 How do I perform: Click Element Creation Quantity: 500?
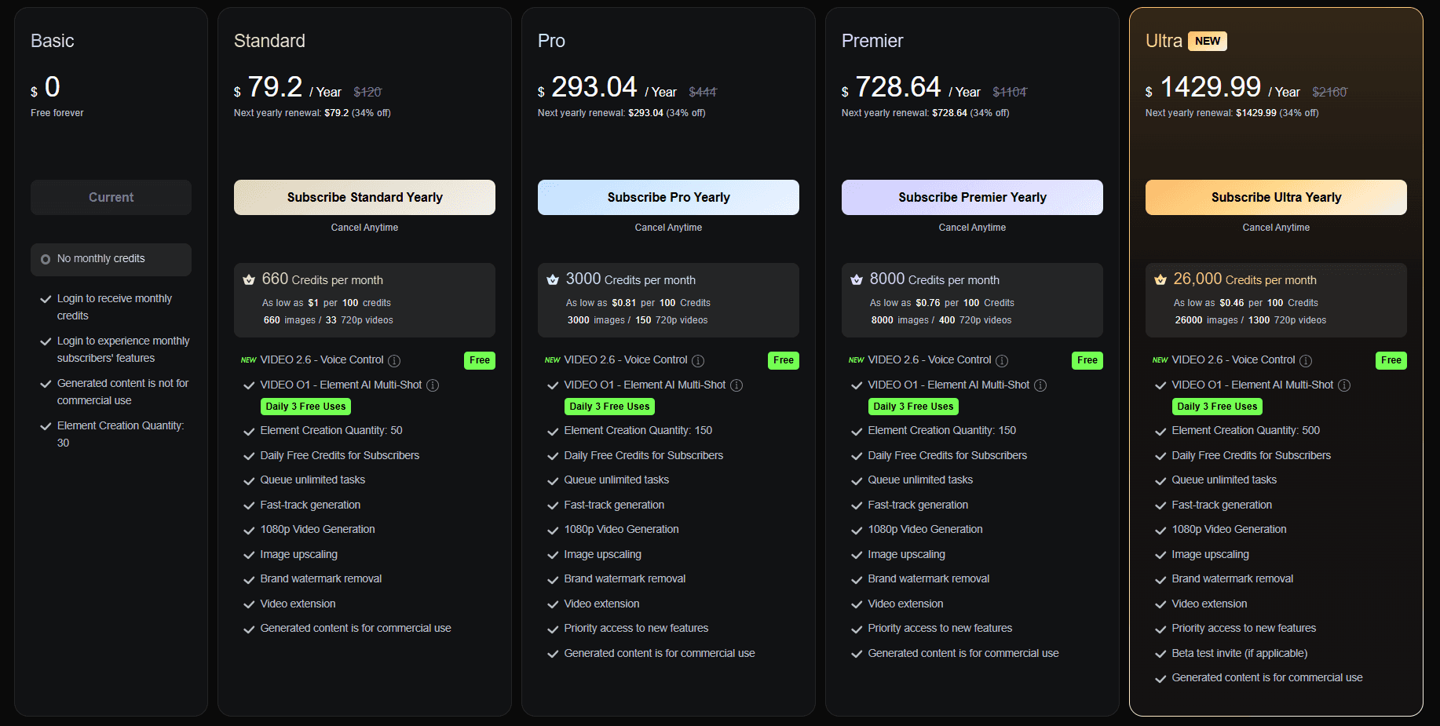click(1246, 430)
